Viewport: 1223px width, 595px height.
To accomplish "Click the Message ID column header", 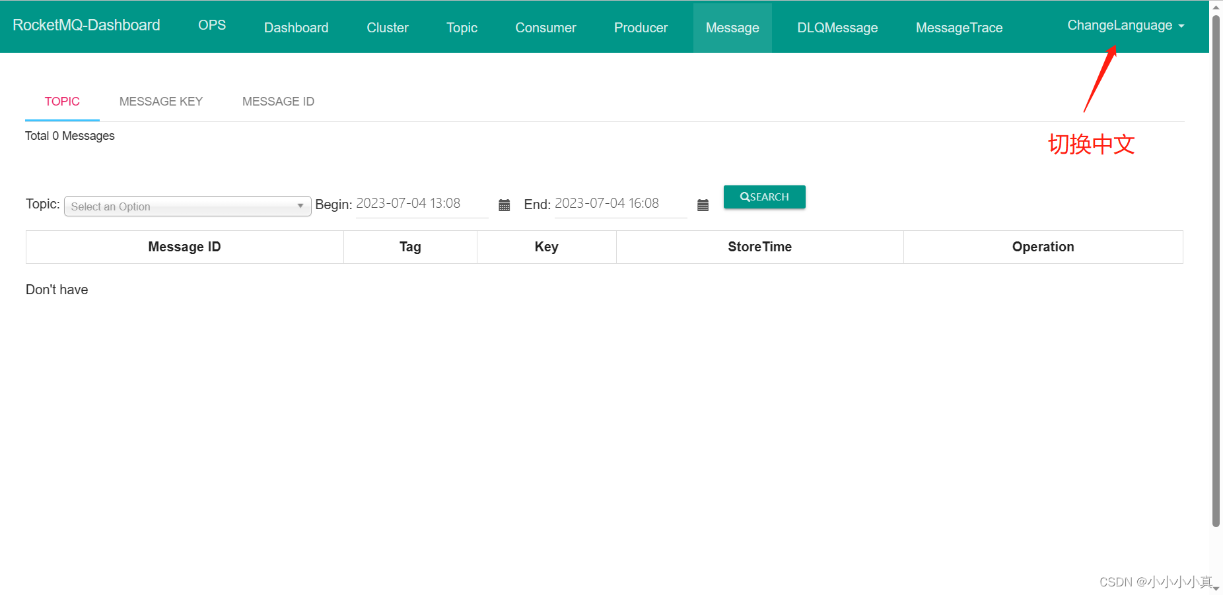I will pos(185,247).
